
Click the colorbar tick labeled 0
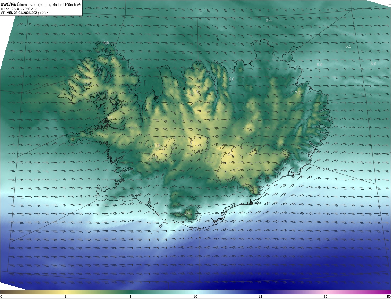point(1,297)
